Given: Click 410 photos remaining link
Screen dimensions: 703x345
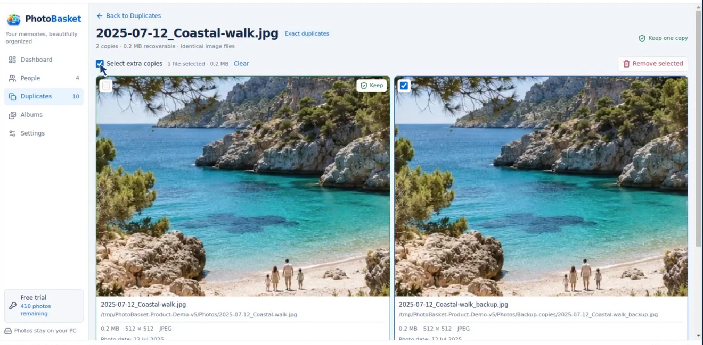Looking at the screenshot, I should coord(36,310).
